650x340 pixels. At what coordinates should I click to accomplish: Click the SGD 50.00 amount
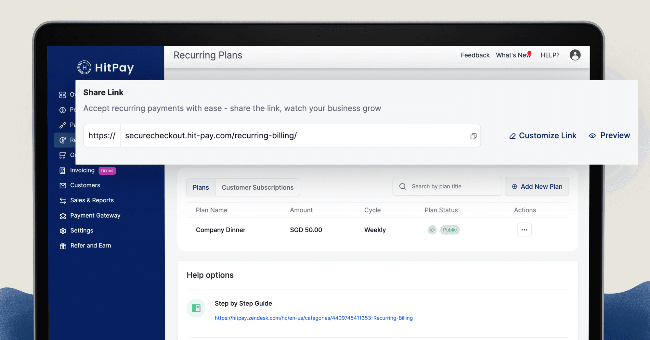[x=306, y=230]
